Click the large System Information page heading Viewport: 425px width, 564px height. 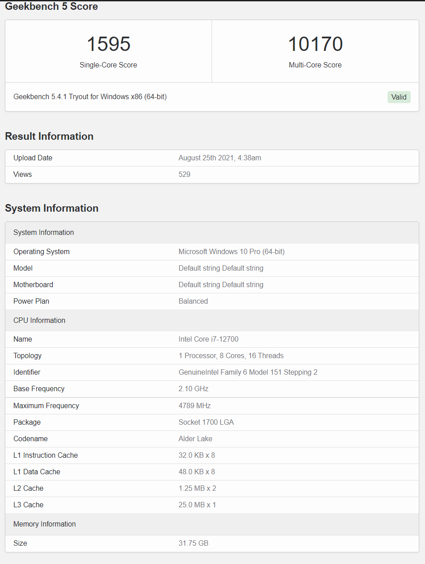click(52, 208)
